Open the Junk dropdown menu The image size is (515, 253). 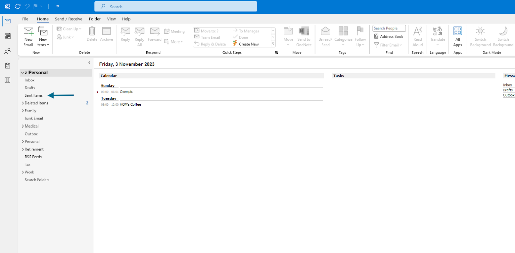coord(66,37)
